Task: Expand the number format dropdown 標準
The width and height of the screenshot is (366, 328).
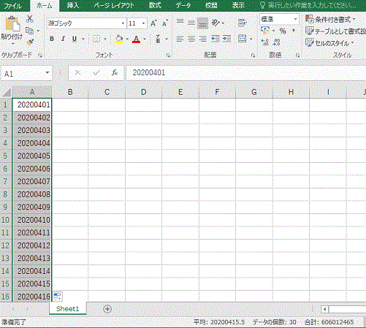Action: pos(279,19)
